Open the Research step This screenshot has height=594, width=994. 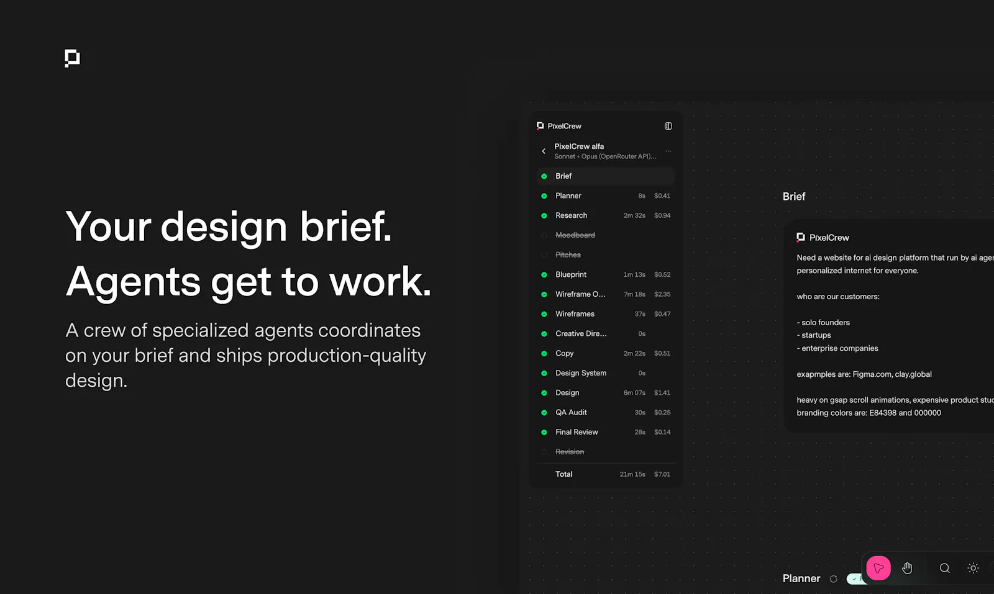coord(606,215)
